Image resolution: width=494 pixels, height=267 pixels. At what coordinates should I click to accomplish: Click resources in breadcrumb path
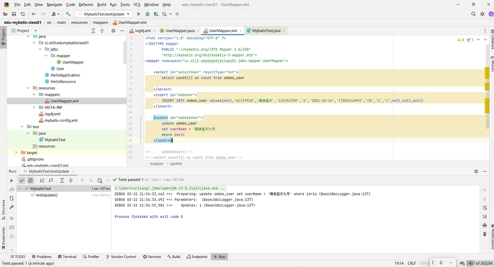79,22
